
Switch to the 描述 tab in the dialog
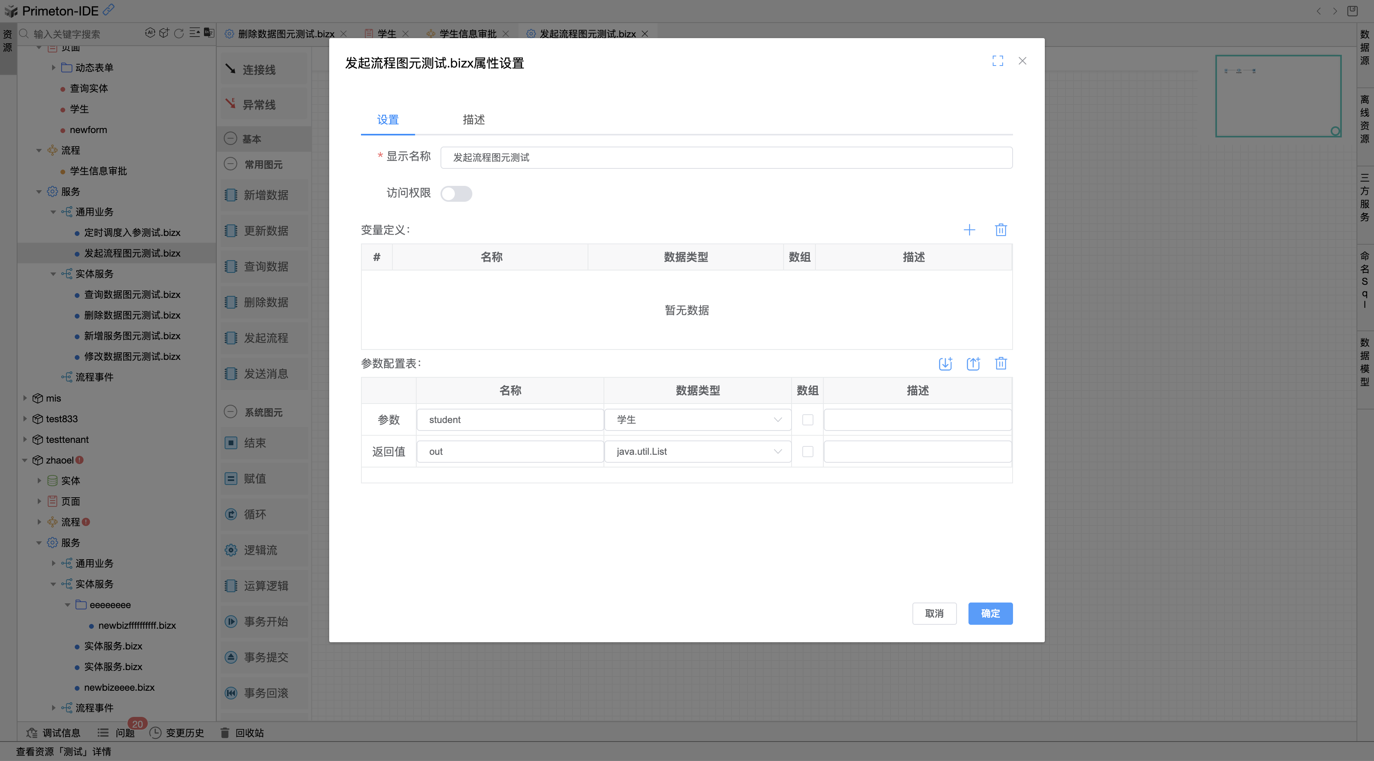pyautogui.click(x=473, y=120)
